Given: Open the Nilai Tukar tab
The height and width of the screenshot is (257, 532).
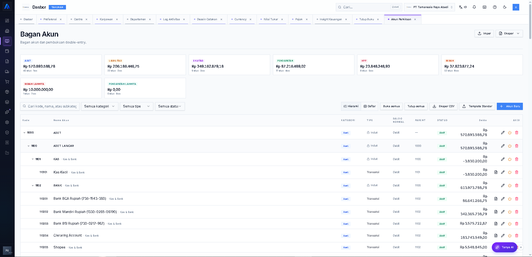Looking at the screenshot, I should [x=271, y=19].
